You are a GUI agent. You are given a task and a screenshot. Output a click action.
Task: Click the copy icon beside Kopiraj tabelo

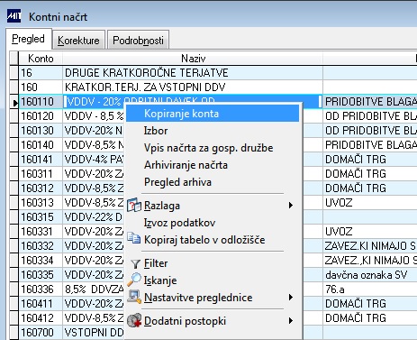tap(133, 238)
